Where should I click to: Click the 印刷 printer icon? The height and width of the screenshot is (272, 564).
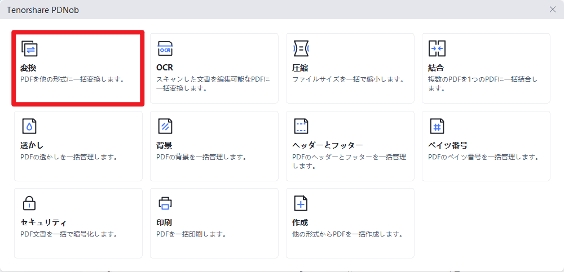pos(165,203)
